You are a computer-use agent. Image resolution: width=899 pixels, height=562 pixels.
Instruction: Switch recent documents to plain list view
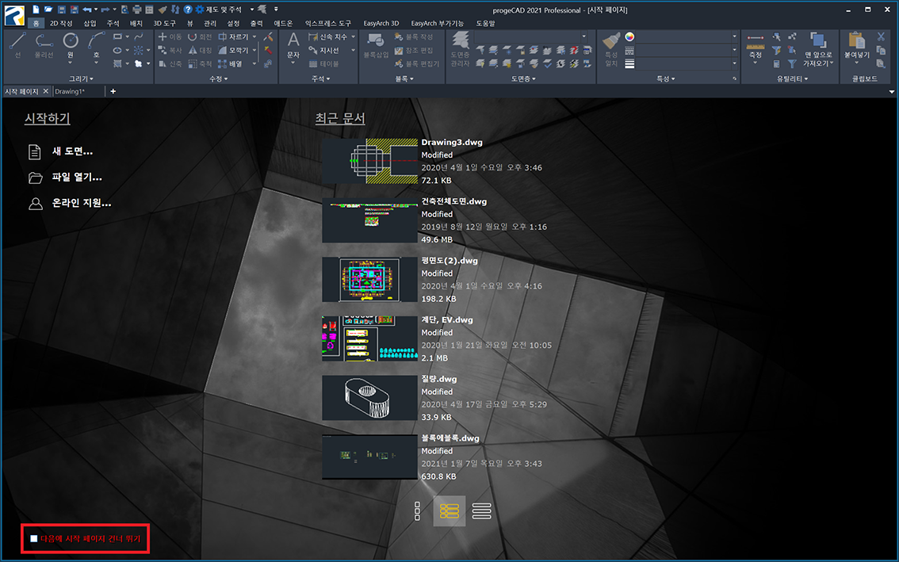pyautogui.click(x=481, y=511)
